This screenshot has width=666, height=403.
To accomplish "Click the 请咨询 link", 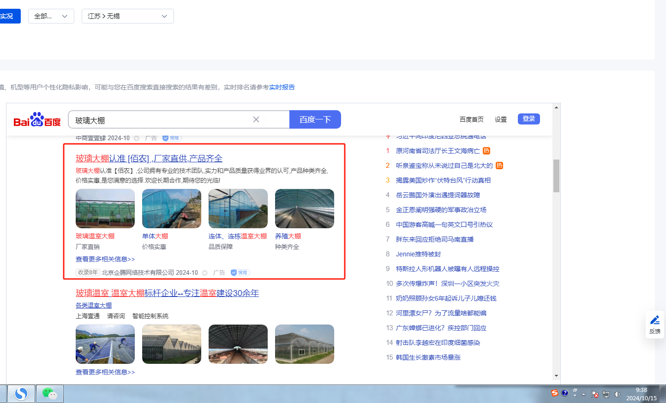I will (116, 316).
